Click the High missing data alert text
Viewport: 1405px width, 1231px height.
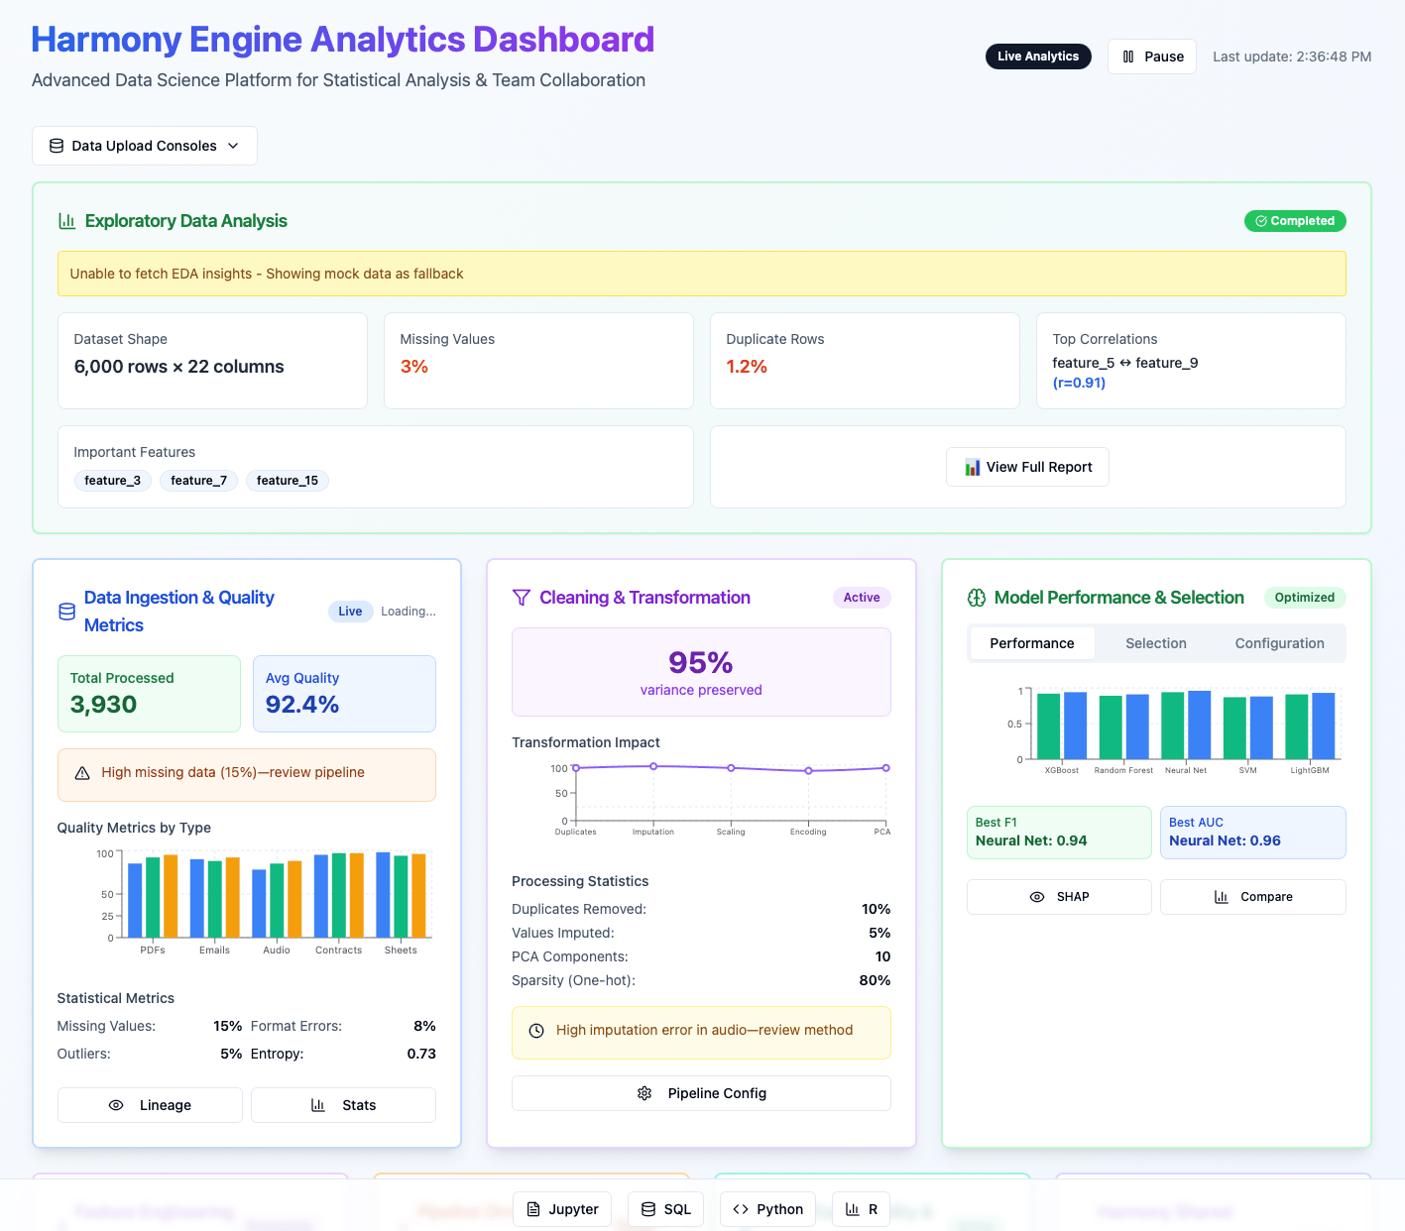(233, 772)
